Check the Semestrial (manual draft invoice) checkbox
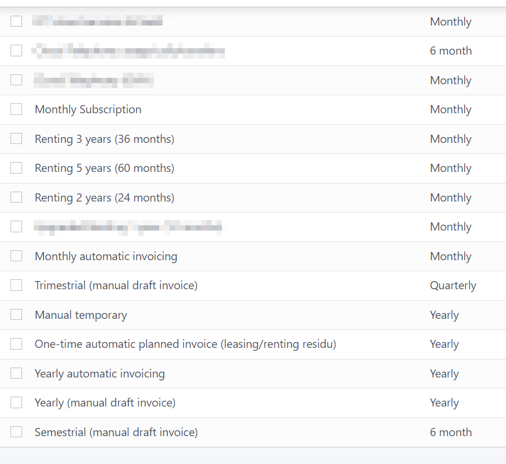The image size is (506, 464). [16, 432]
